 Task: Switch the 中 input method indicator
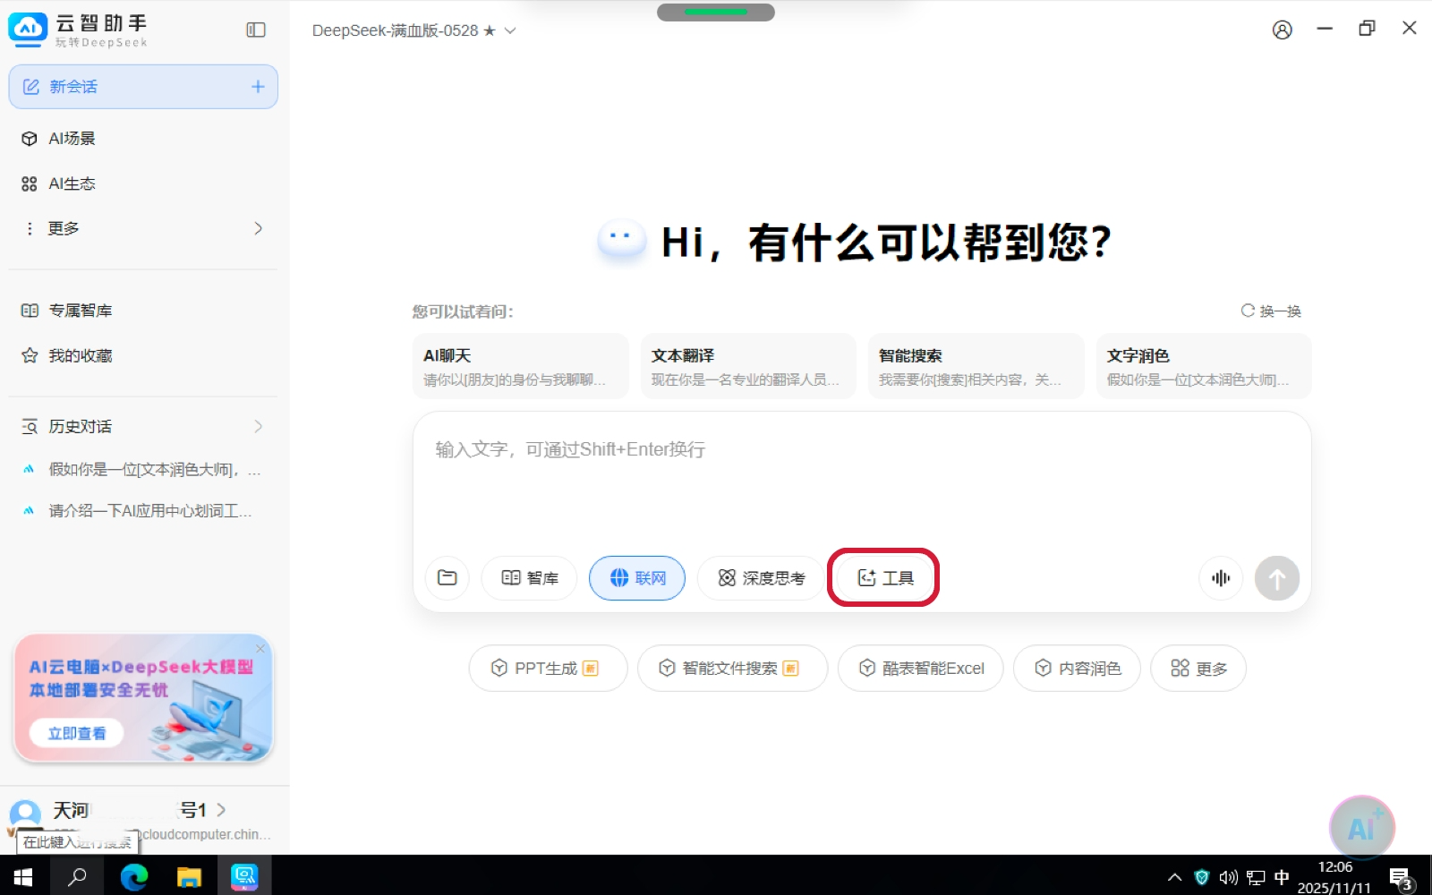coord(1282,877)
